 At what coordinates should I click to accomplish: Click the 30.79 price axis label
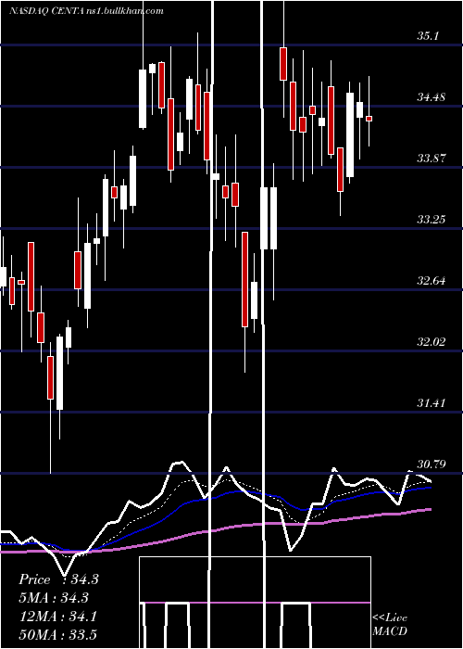coord(432,464)
